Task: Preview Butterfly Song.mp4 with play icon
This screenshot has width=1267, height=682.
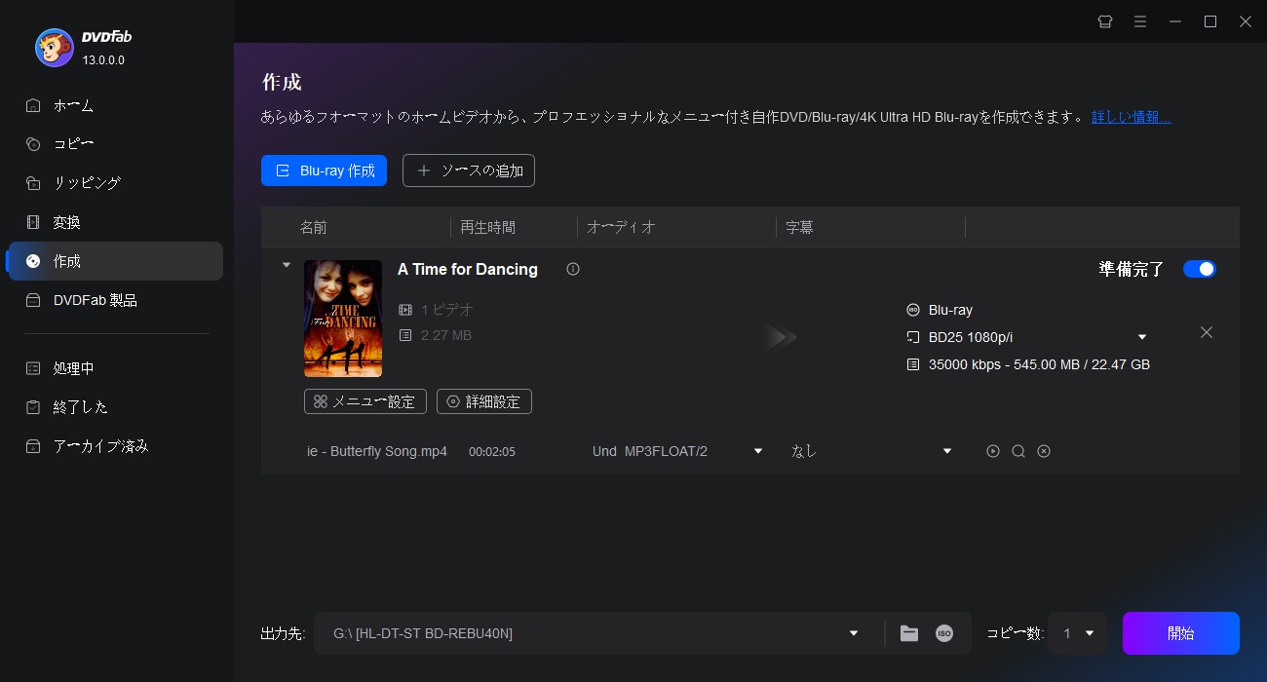Action: coord(993,451)
